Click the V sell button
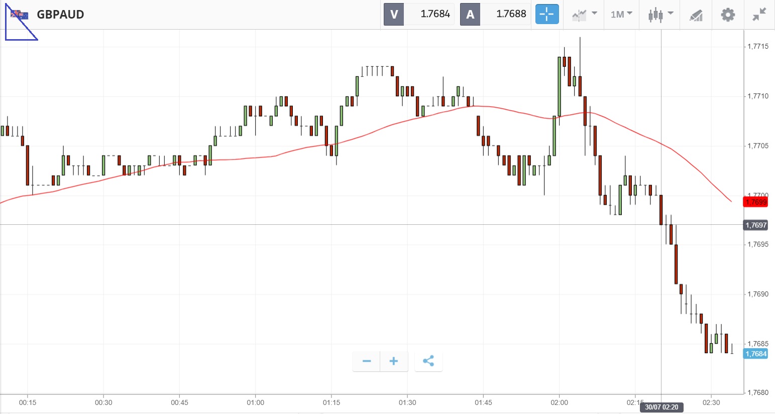The width and height of the screenshot is (775, 414). (394, 15)
